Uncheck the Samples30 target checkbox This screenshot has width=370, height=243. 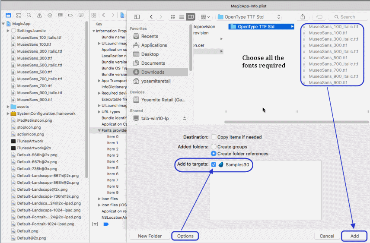click(214, 164)
